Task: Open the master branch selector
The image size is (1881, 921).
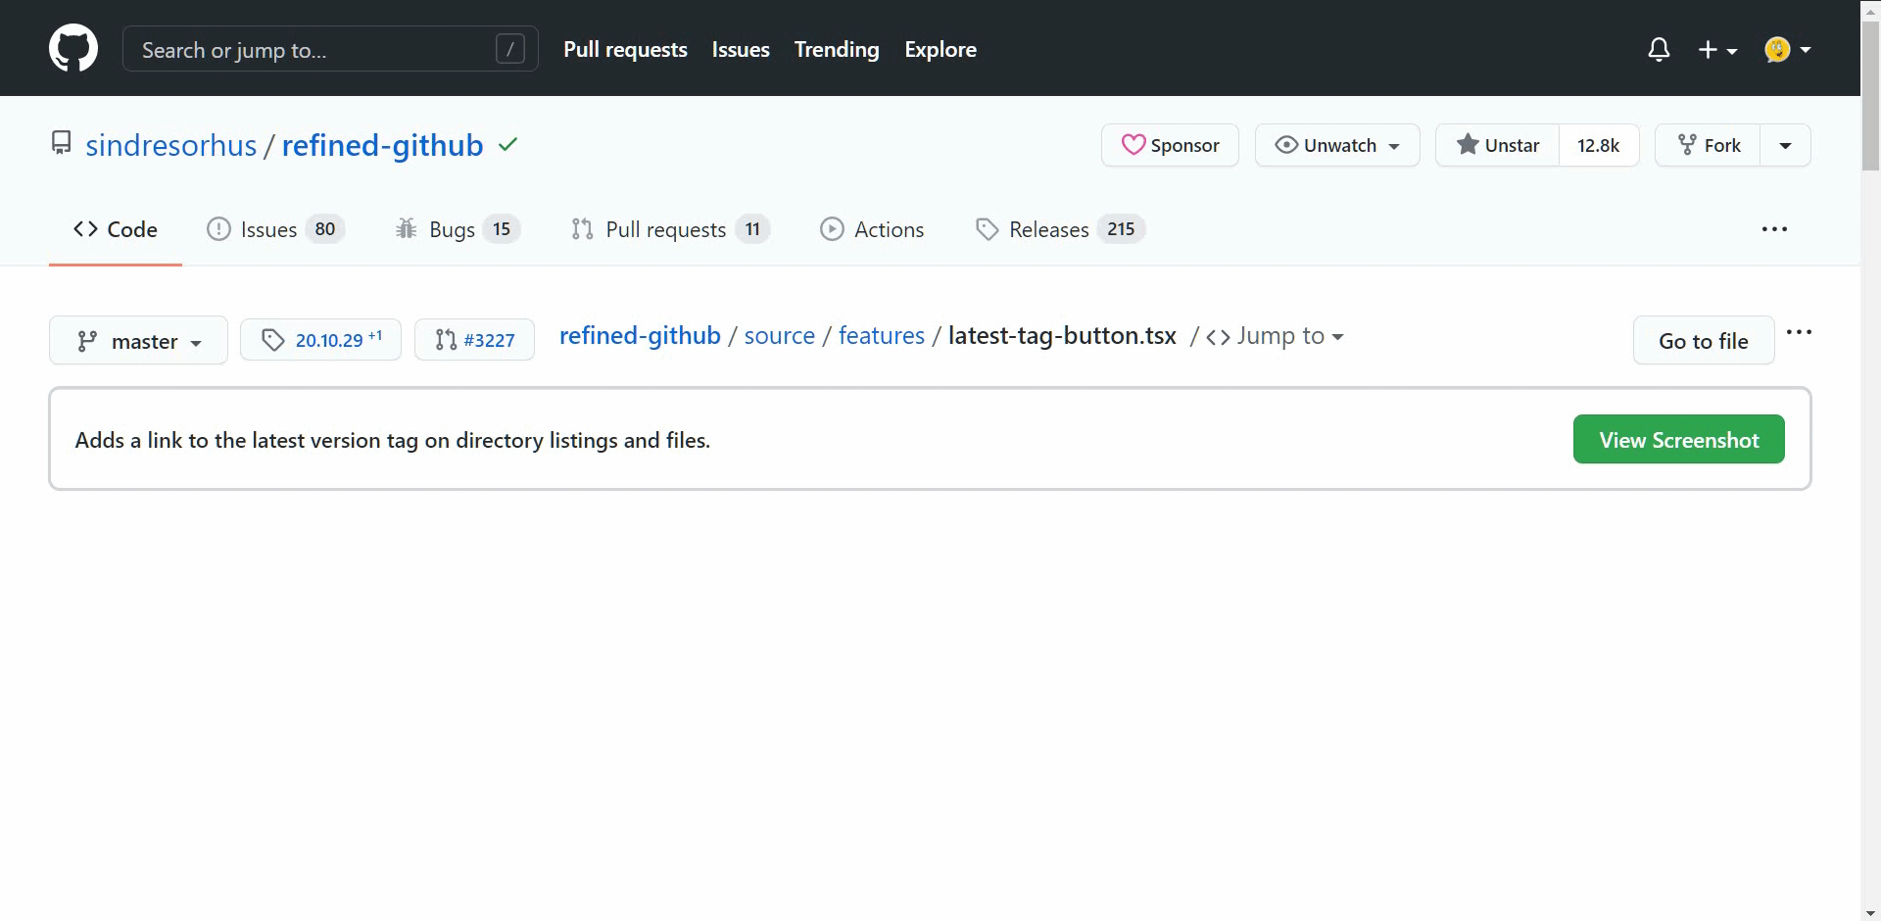Action: [138, 341]
